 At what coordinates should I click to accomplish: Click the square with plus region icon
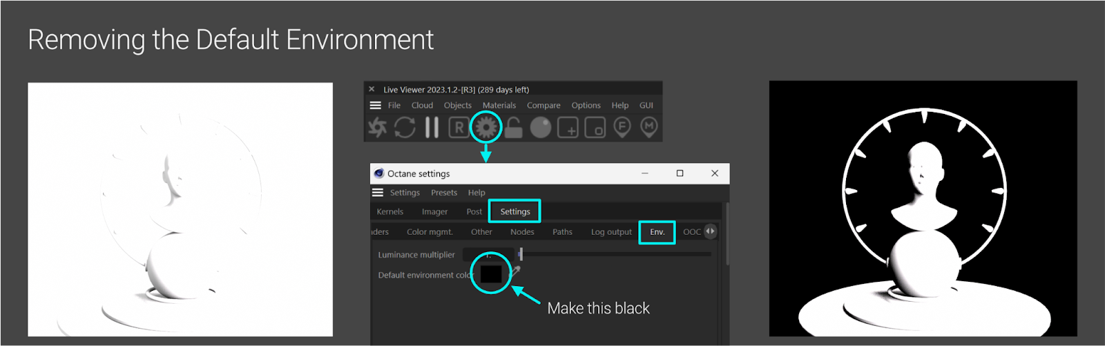click(568, 128)
